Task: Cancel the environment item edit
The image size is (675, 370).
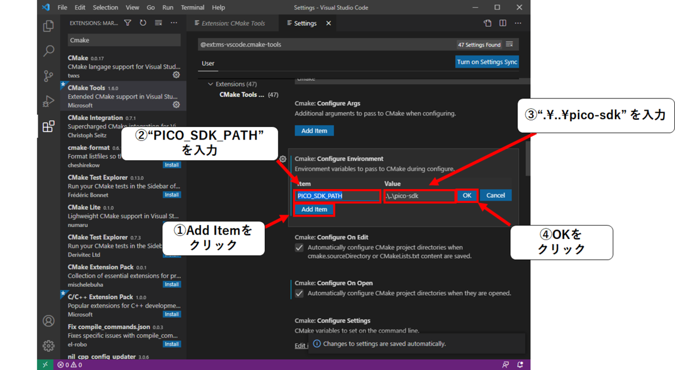Action: 496,195
